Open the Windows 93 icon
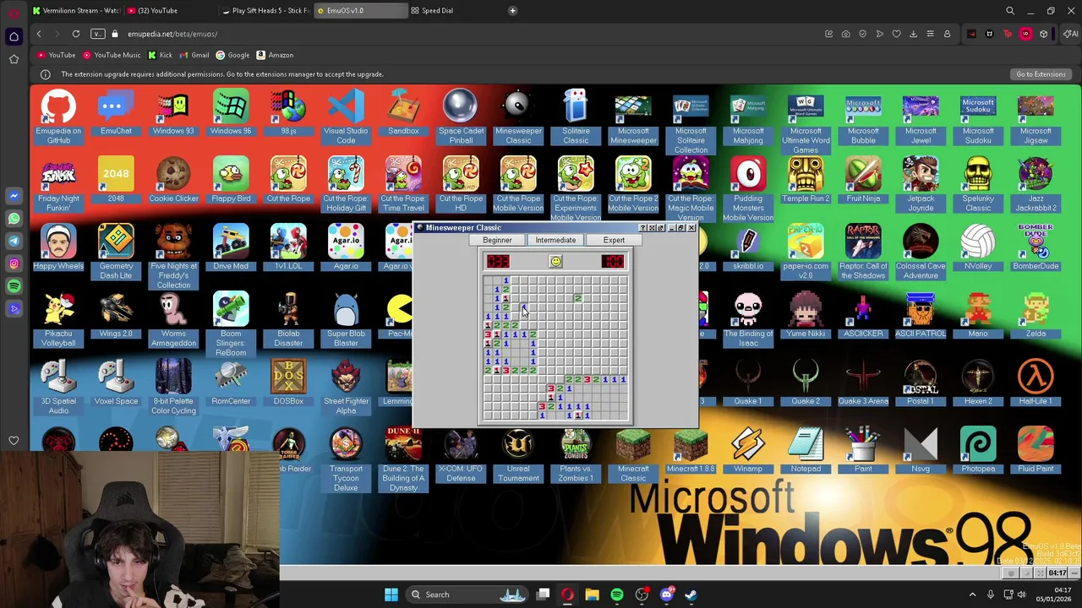1082x608 pixels. pyautogui.click(x=173, y=112)
